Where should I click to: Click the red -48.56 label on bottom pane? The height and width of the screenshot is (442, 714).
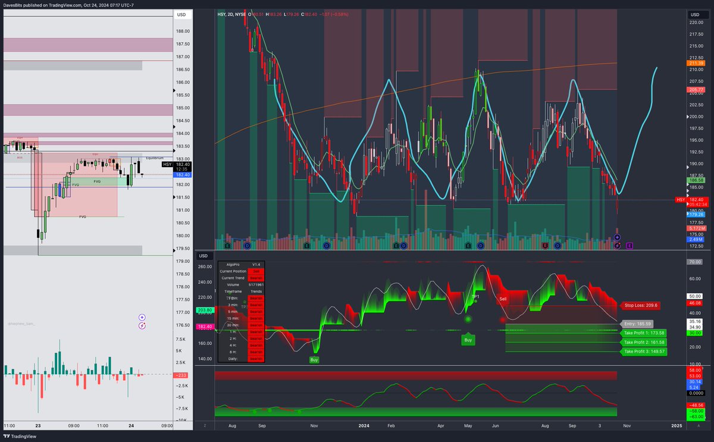pos(695,405)
